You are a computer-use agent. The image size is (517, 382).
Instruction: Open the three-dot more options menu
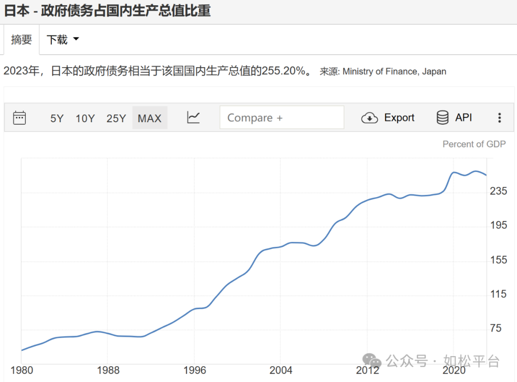pos(499,118)
